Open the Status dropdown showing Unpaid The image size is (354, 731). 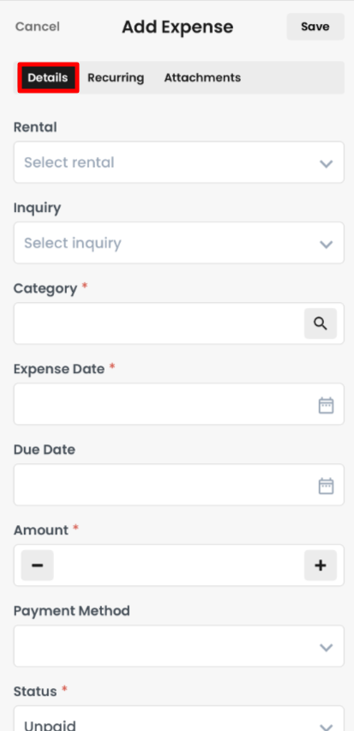tap(179, 718)
